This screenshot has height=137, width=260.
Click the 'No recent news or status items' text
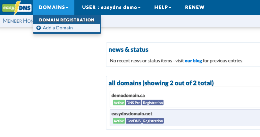pyautogui.click(x=141, y=61)
